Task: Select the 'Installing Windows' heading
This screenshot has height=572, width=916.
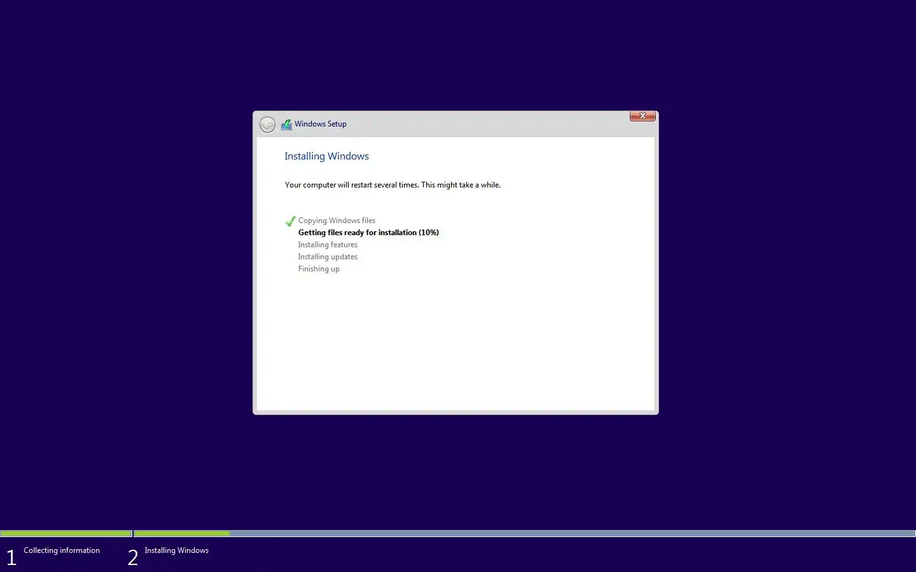Action: 326,156
